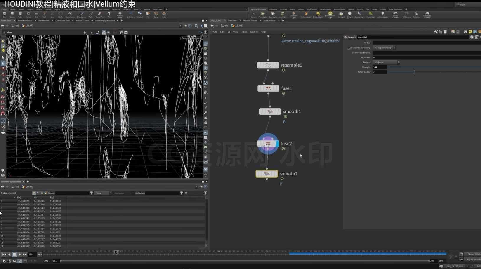Click the Strength value field

(x=380, y=67)
